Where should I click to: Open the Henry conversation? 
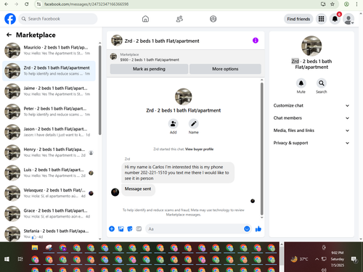(49, 152)
